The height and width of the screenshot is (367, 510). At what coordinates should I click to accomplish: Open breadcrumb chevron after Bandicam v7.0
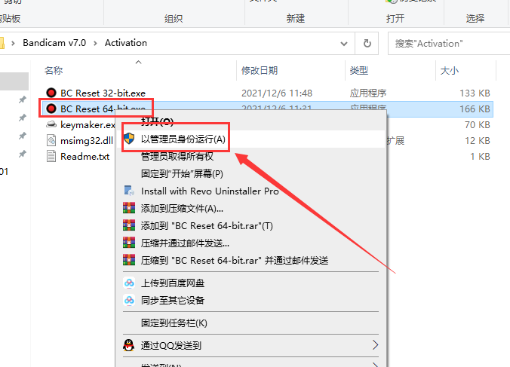click(95, 43)
